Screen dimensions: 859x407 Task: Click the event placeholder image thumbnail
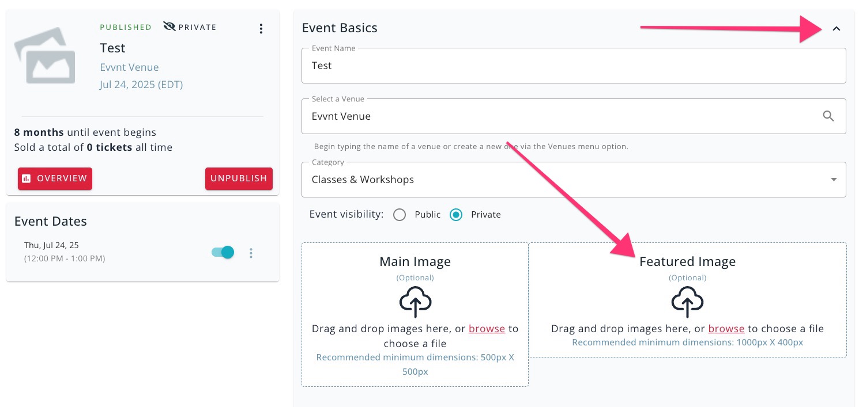point(45,56)
